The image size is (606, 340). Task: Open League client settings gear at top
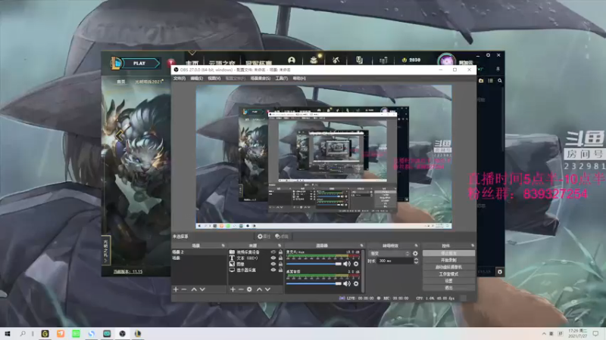pyautogui.click(x=488, y=55)
